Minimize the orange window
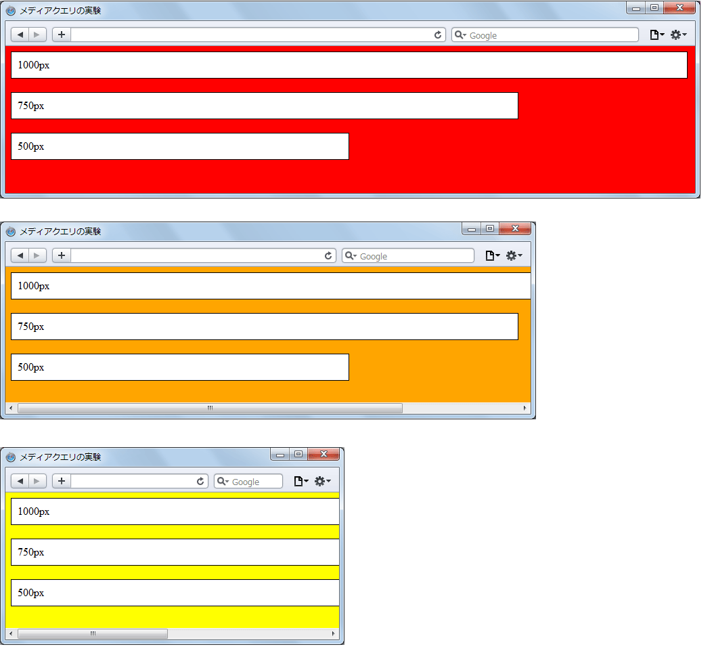The height and width of the screenshot is (649, 714). pyautogui.click(x=472, y=229)
